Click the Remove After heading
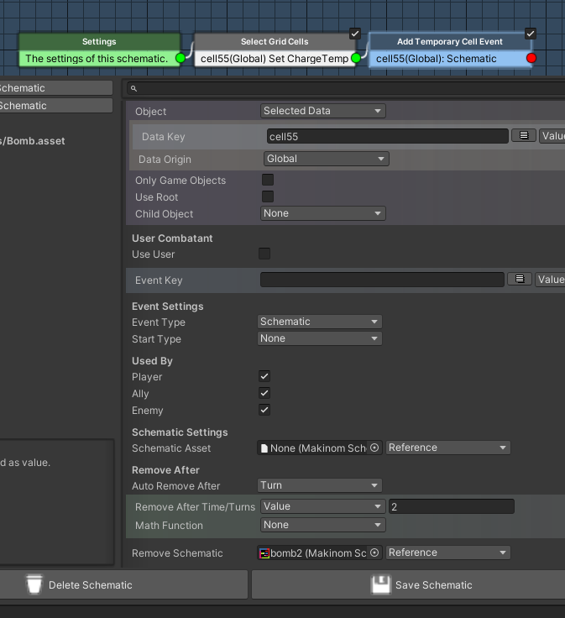 coord(165,470)
